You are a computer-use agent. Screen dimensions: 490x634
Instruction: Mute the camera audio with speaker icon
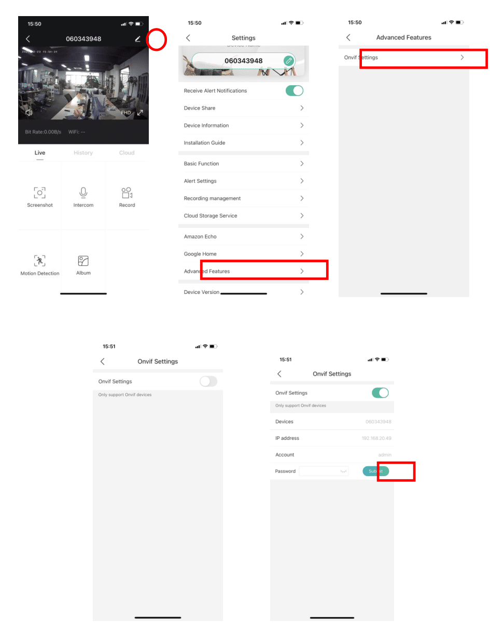point(29,112)
